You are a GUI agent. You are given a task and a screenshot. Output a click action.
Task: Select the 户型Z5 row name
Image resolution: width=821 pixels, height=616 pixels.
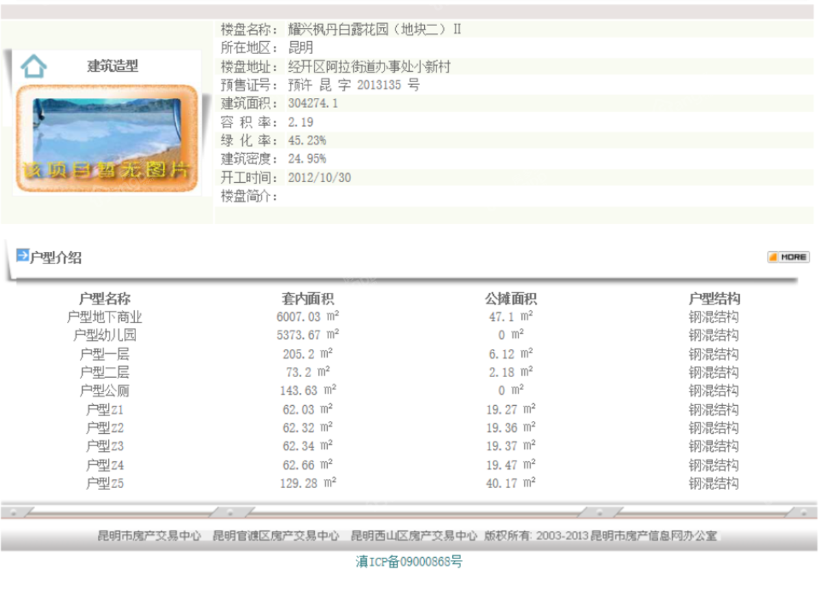[105, 484]
